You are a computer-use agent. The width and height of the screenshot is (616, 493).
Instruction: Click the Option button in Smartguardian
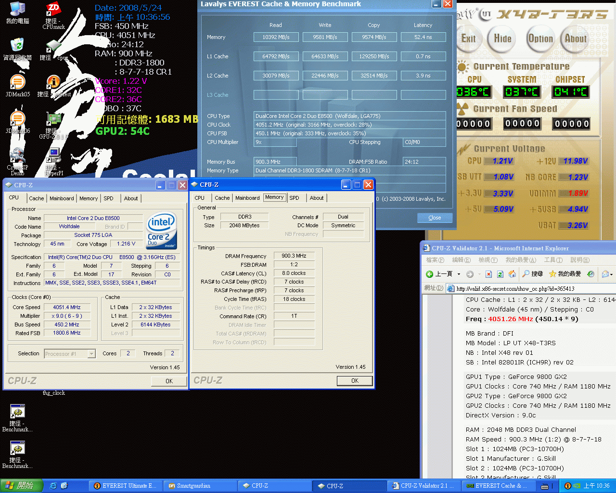tap(540, 39)
